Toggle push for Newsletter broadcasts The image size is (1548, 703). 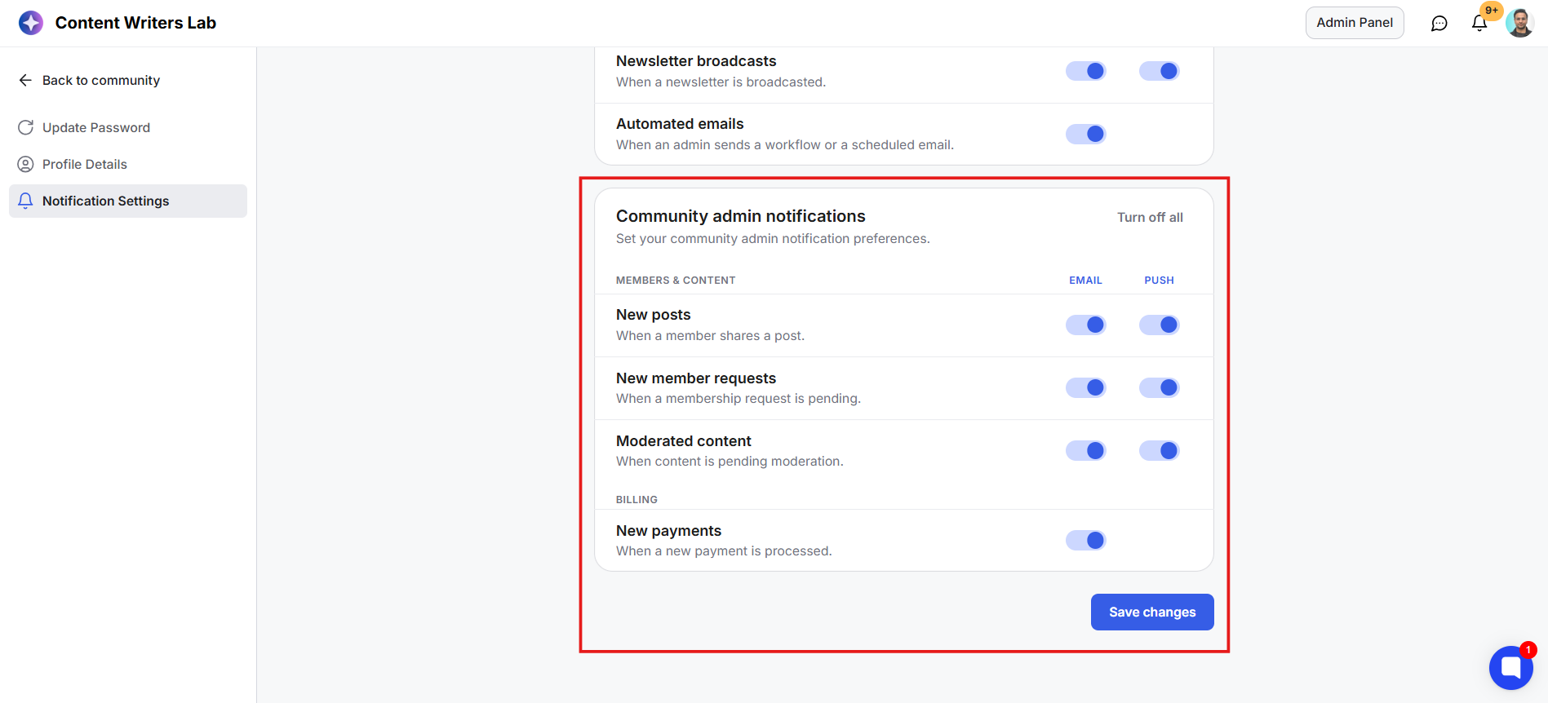[x=1159, y=71]
